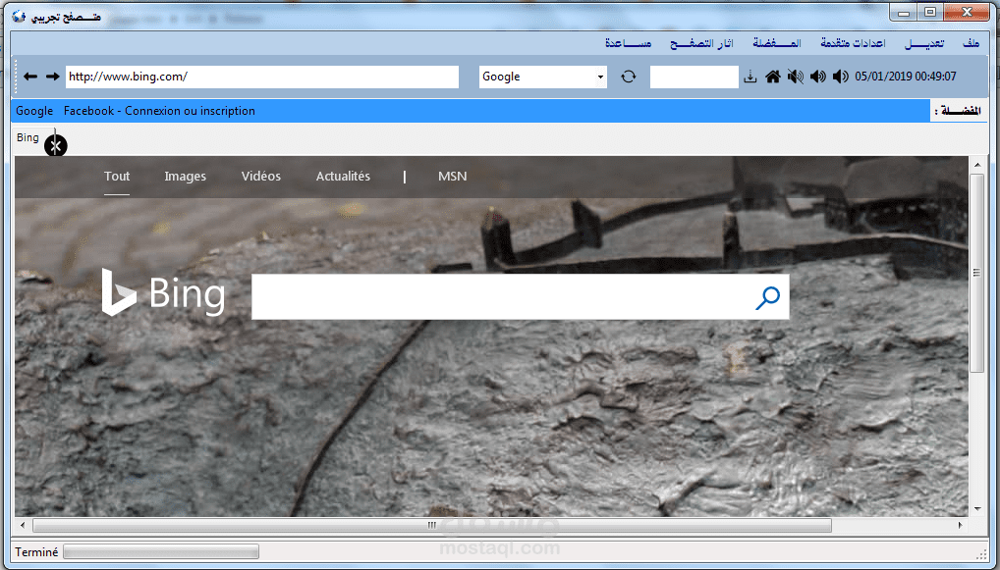Open the اثار التصفح menu
Screen dimensions: 1000x570
coord(701,42)
